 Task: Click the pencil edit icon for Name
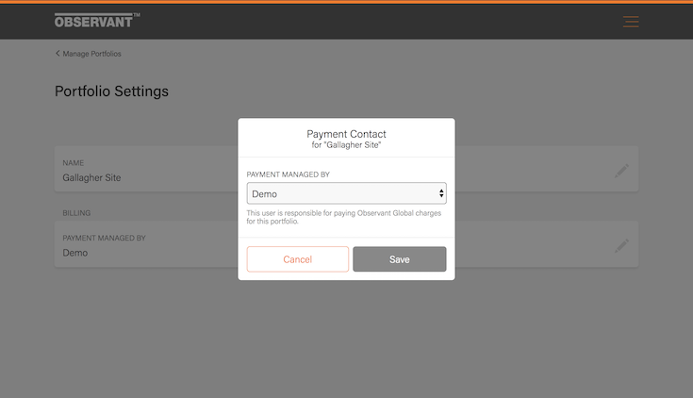pyautogui.click(x=621, y=171)
